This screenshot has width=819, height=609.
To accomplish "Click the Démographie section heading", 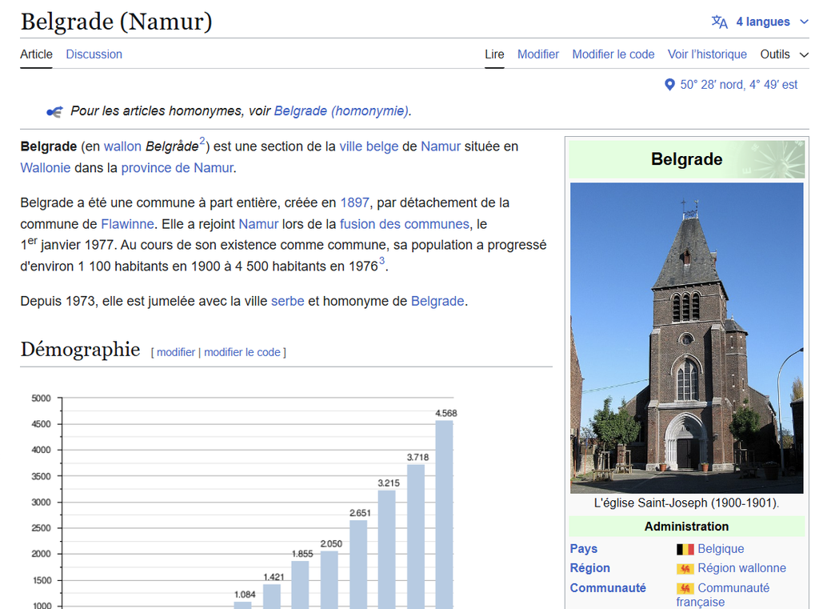I will 81,349.
